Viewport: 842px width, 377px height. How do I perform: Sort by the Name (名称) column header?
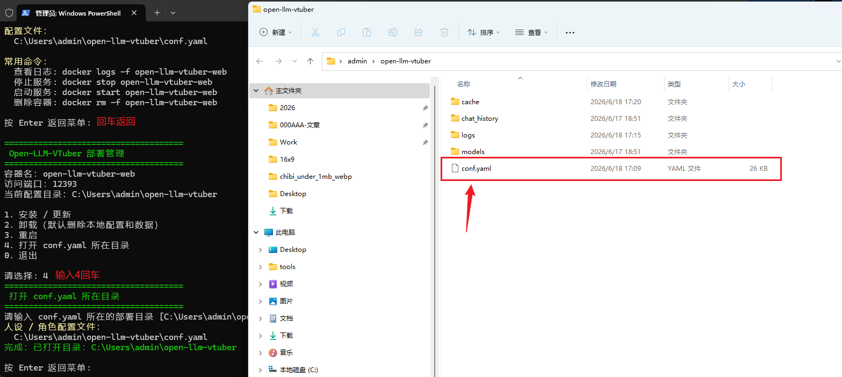click(464, 84)
